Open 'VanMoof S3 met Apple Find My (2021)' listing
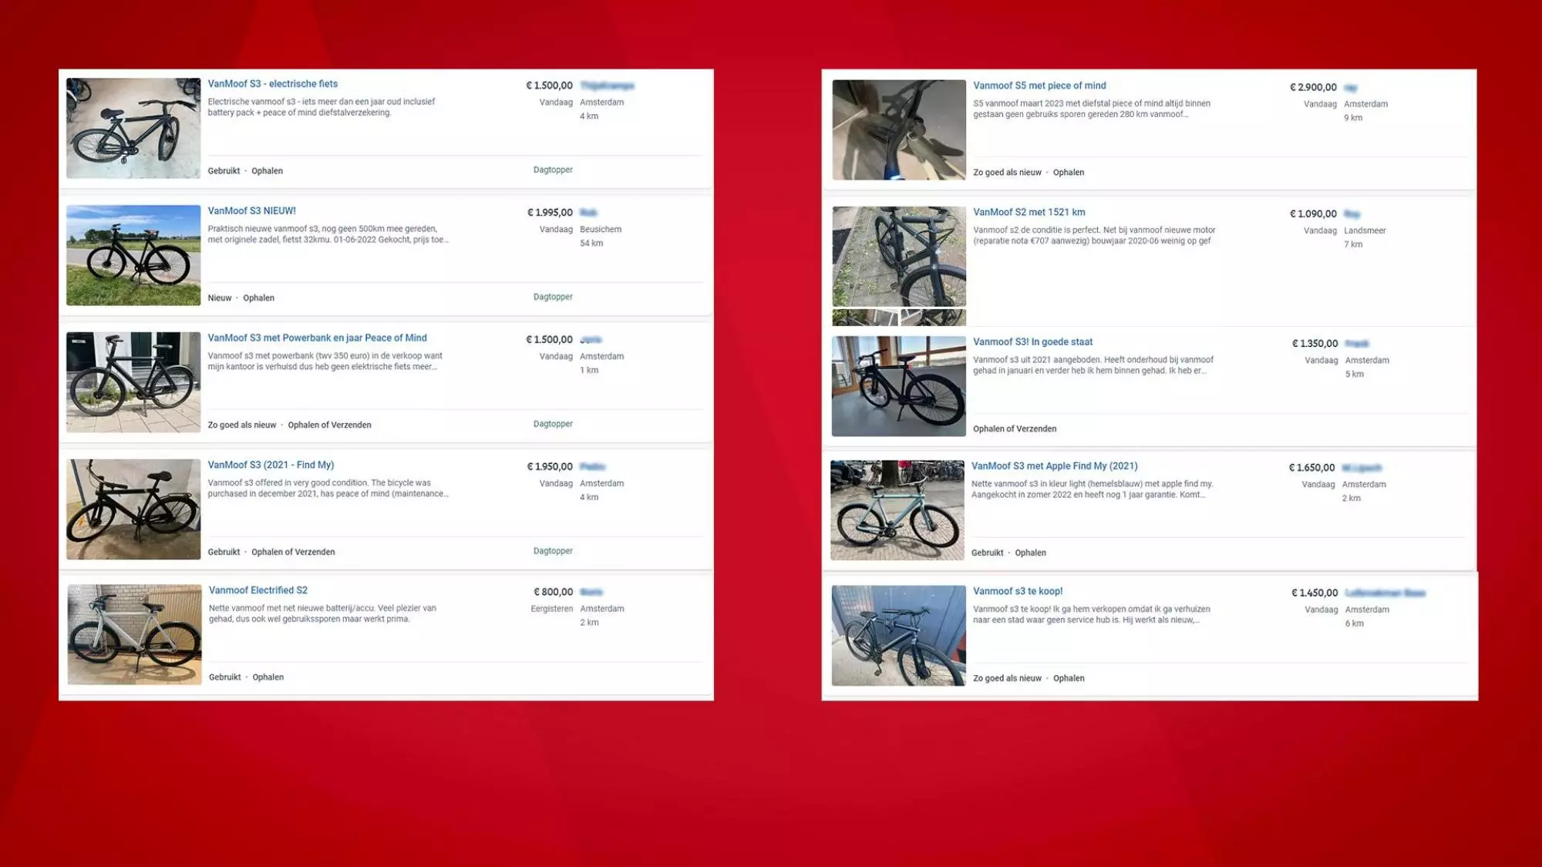 (x=1054, y=466)
